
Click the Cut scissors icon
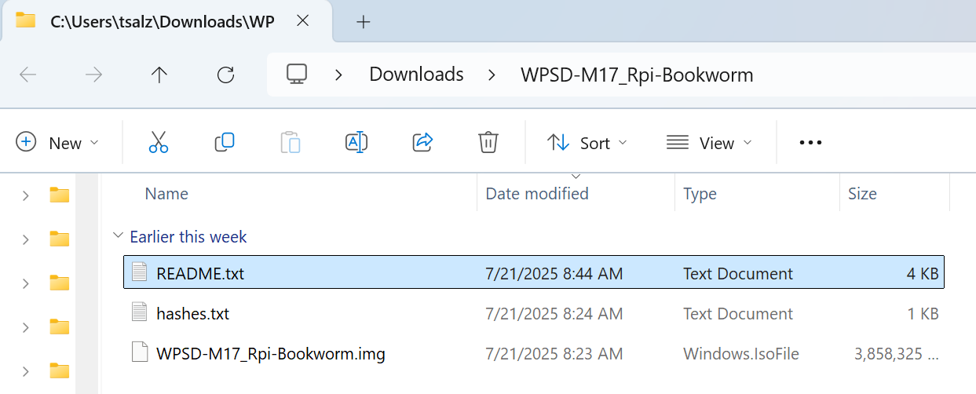(159, 142)
